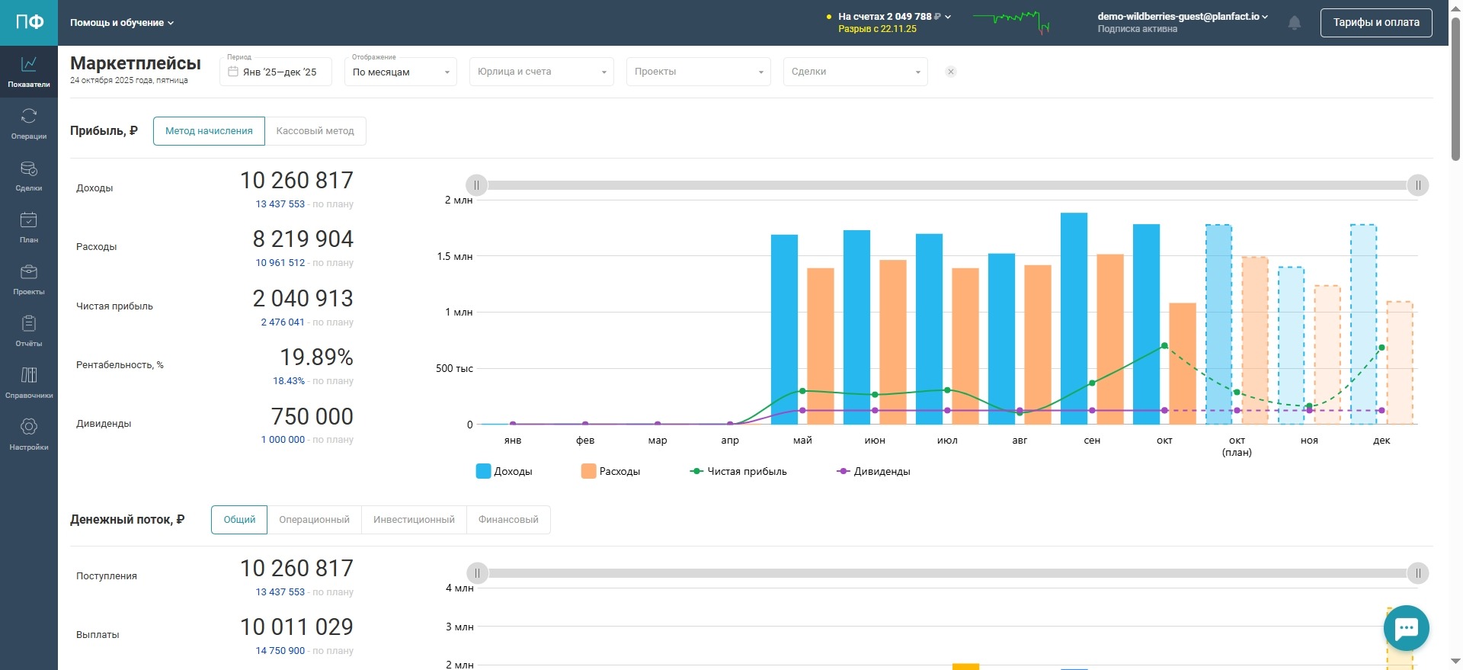The image size is (1463, 670).
Task: Switch to Кассовый метод tab
Action: [x=315, y=131]
